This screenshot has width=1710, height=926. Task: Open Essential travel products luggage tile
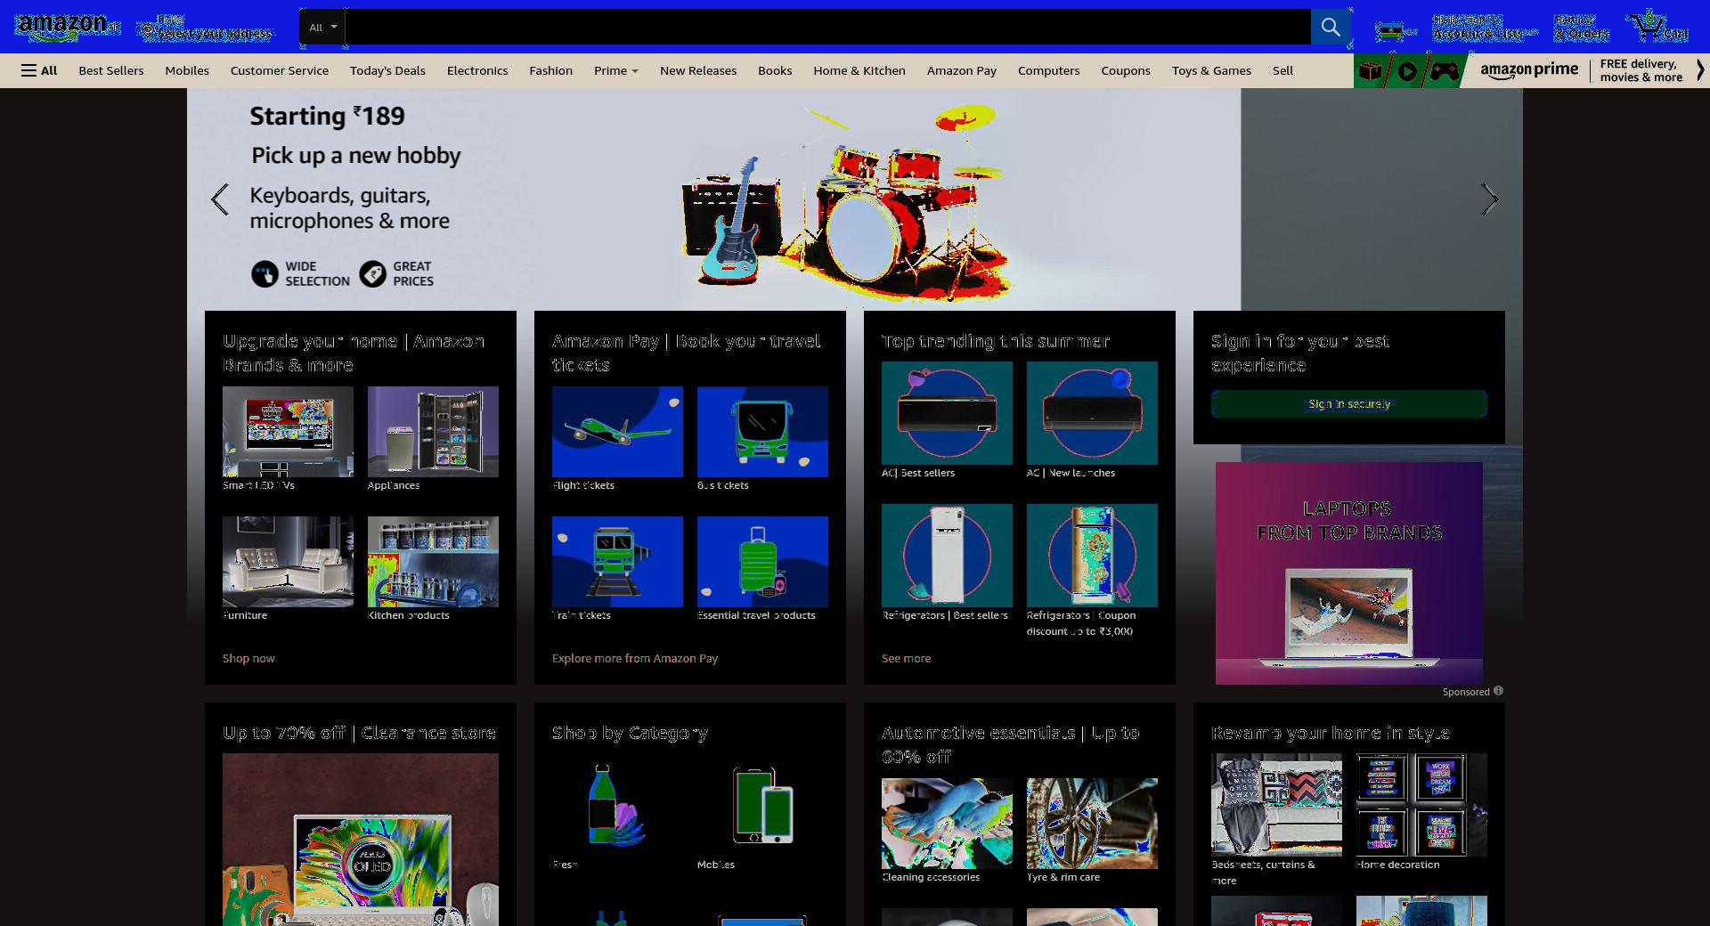[762, 562]
